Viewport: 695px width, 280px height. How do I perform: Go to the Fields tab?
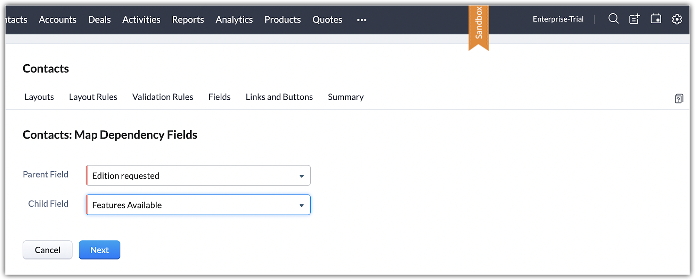coord(219,97)
